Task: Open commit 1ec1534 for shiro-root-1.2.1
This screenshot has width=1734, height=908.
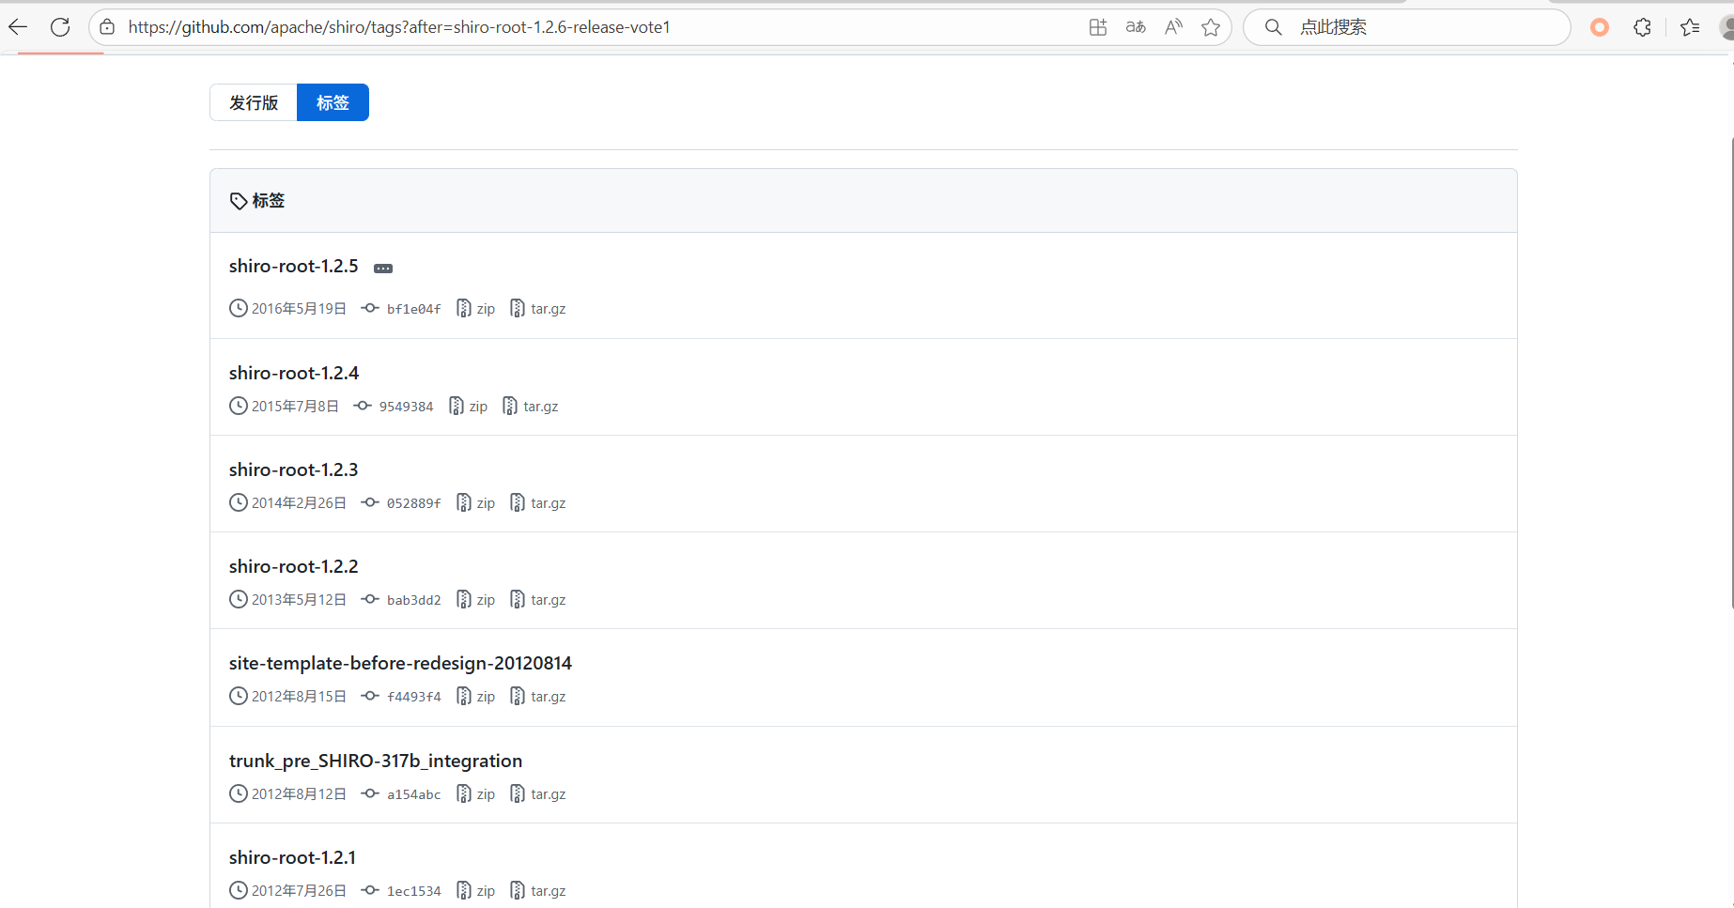Action: tap(413, 891)
